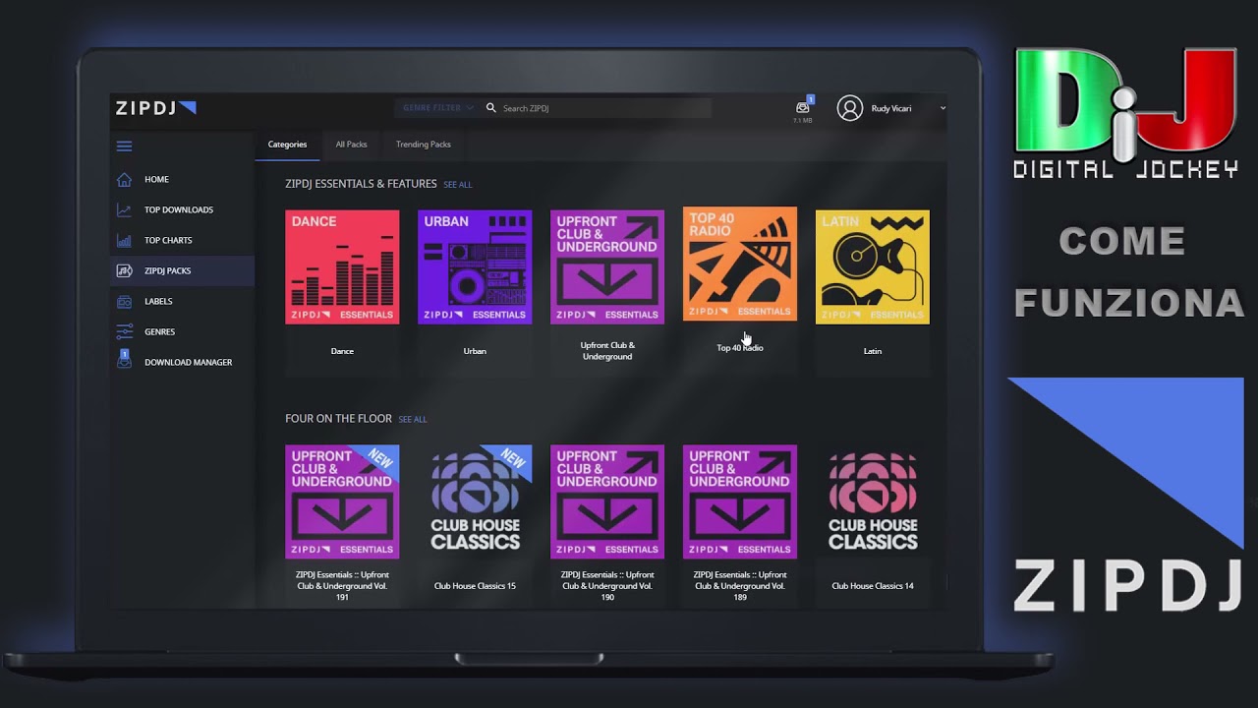
Task: Open the Urban Essentials cover
Action: [x=475, y=266]
